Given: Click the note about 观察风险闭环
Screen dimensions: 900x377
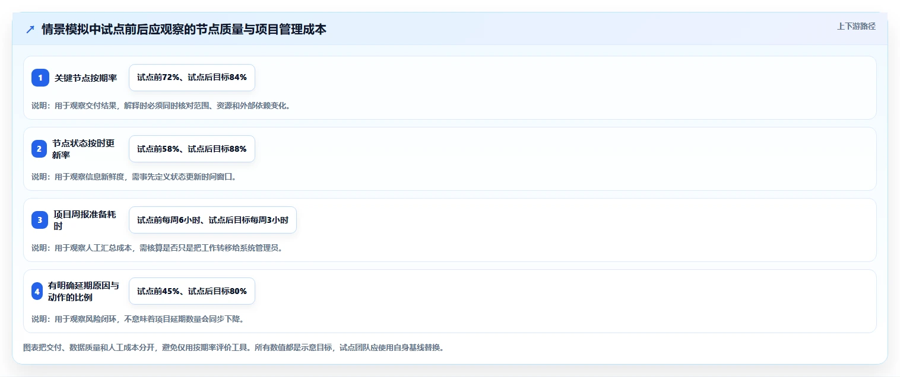Looking at the screenshot, I should [138, 319].
